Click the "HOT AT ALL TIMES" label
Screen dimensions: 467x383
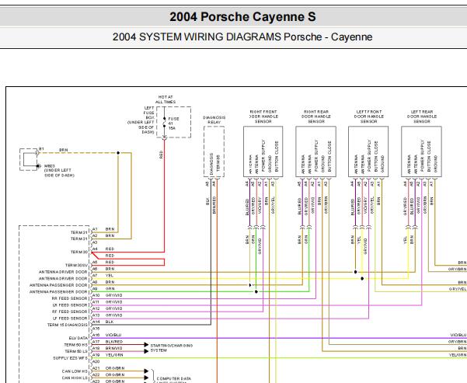[x=166, y=99]
